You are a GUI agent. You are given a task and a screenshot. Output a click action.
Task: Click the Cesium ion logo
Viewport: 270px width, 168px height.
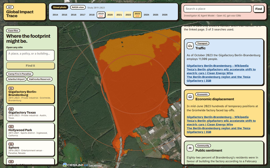pyautogui.click(x=75, y=165)
